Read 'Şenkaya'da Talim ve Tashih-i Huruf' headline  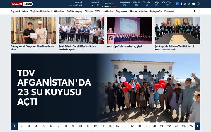point(174,48)
